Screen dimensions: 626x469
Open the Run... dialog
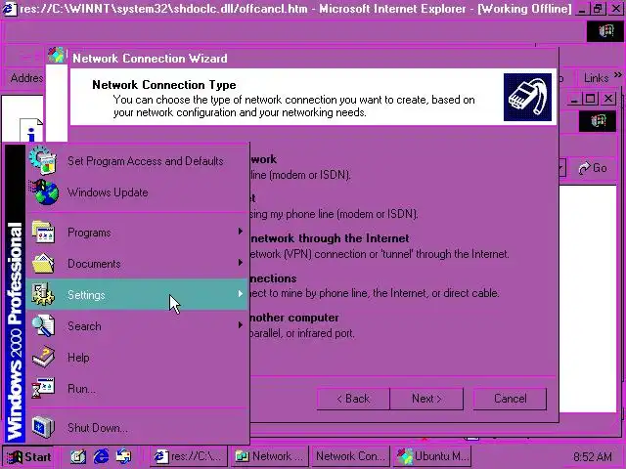pyautogui.click(x=137, y=389)
